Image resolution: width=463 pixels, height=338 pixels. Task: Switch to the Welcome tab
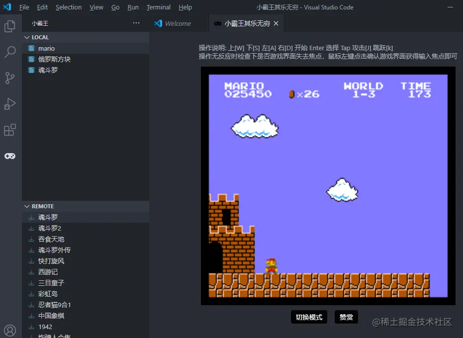179,23
